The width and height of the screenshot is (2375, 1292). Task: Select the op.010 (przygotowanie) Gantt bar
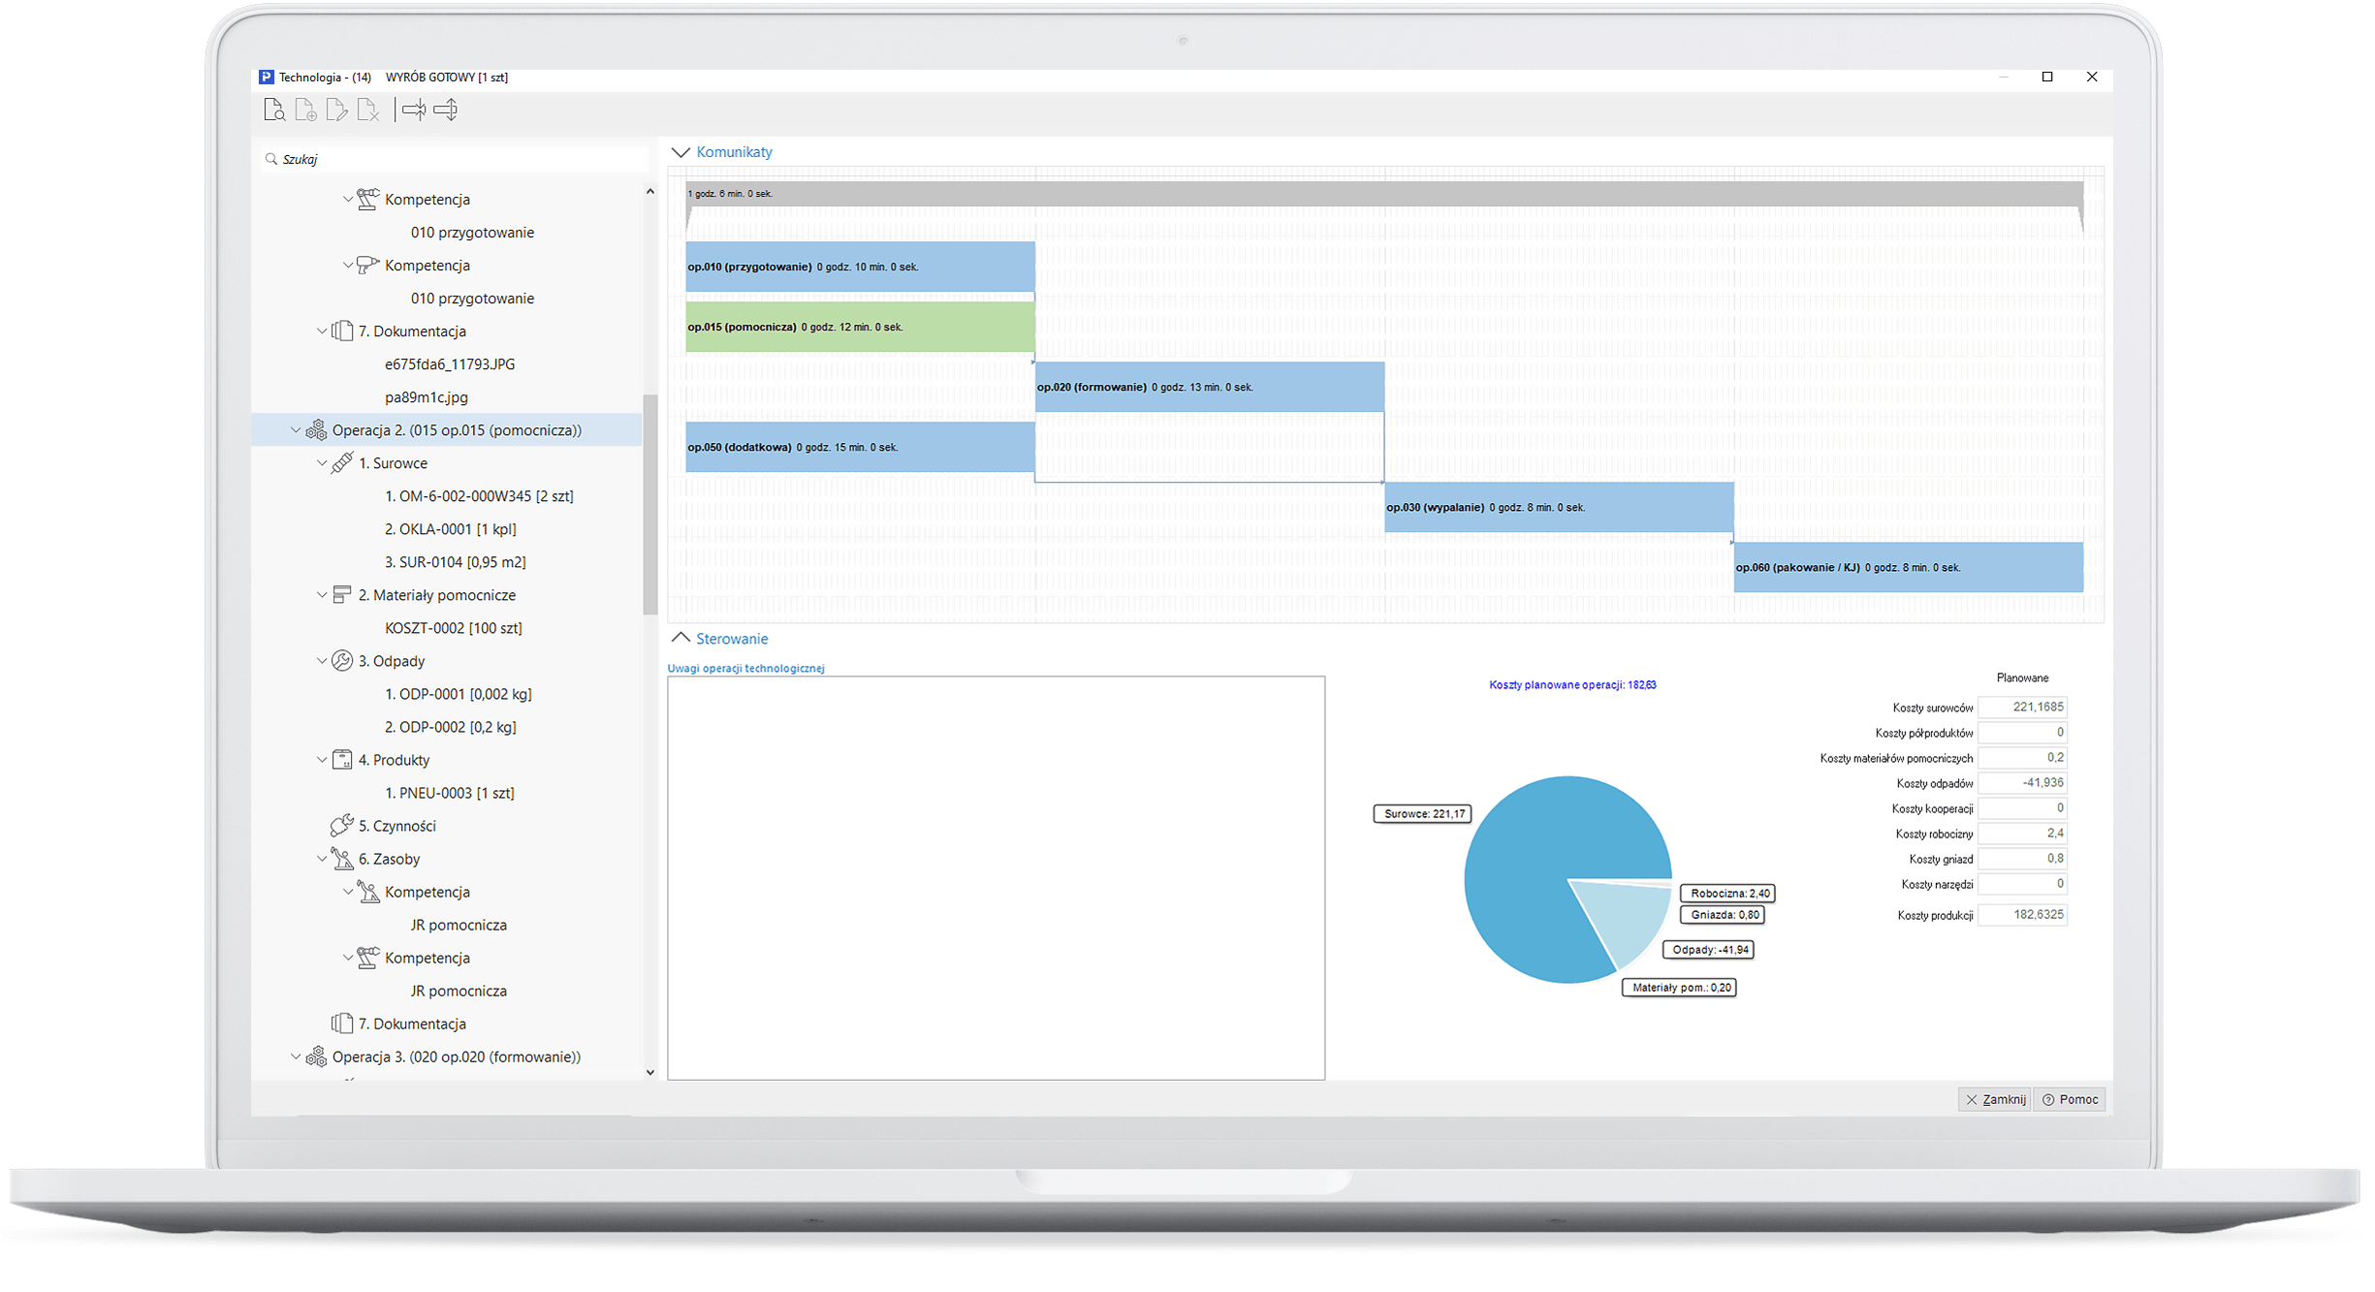(x=860, y=267)
